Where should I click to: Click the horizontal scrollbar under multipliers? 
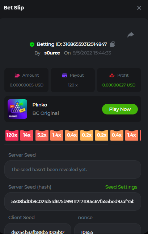click(x=56, y=145)
